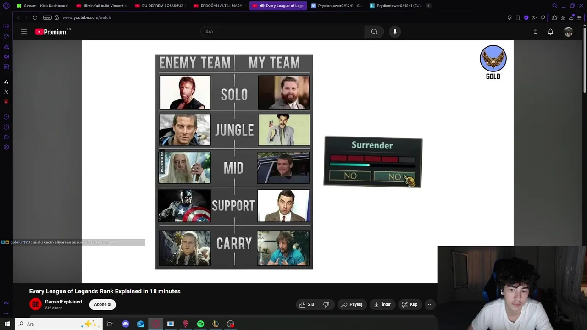Open Spotify from taskbar
The height and width of the screenshot is (330, 587).
pyautogui.click(x=200, y=324)
